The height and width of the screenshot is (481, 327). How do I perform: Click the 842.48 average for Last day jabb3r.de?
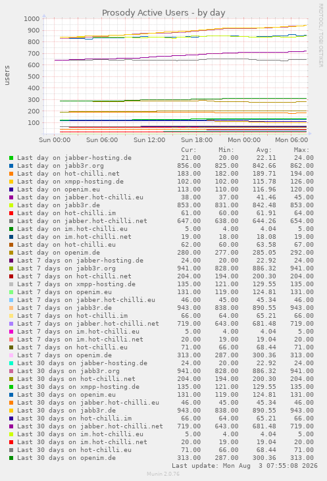coord(264,205)
